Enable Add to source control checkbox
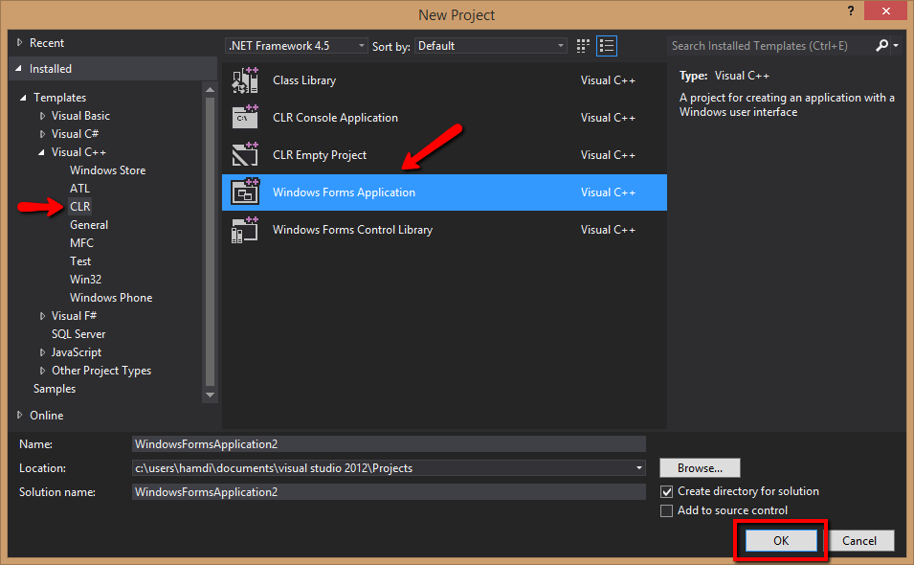This screenshot has width=914, height=565. [666, 510]
